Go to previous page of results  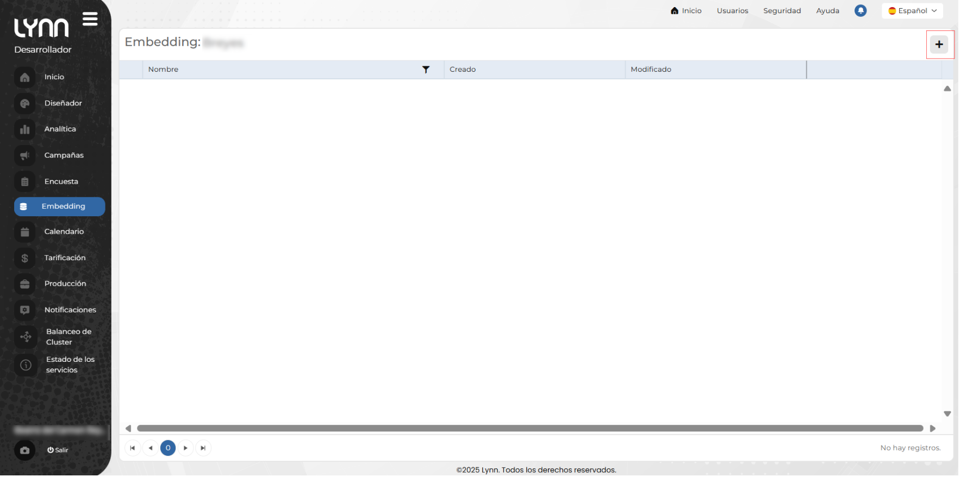tap(151, 448)
